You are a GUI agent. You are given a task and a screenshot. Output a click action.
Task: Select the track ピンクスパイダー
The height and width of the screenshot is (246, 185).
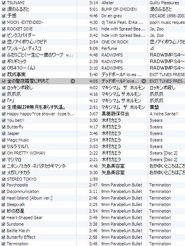21,35
